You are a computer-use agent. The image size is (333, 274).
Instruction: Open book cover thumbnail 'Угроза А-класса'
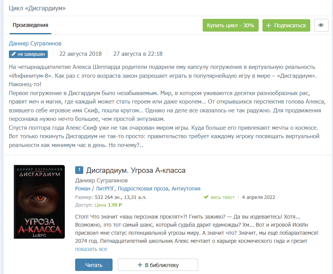click(x=39, y=202)
